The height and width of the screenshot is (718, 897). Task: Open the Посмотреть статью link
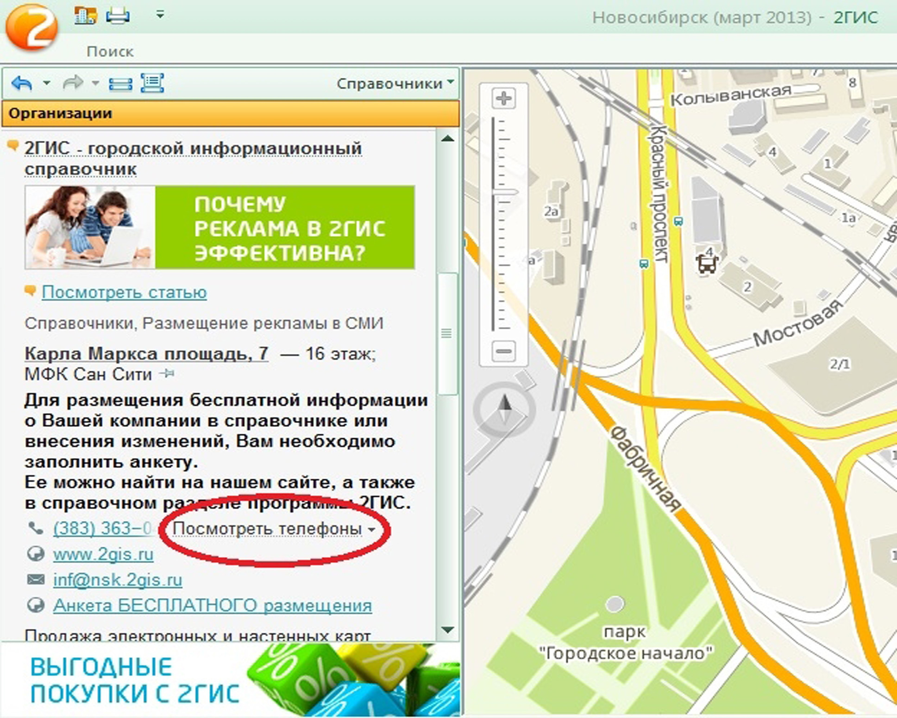click(124, 292)
